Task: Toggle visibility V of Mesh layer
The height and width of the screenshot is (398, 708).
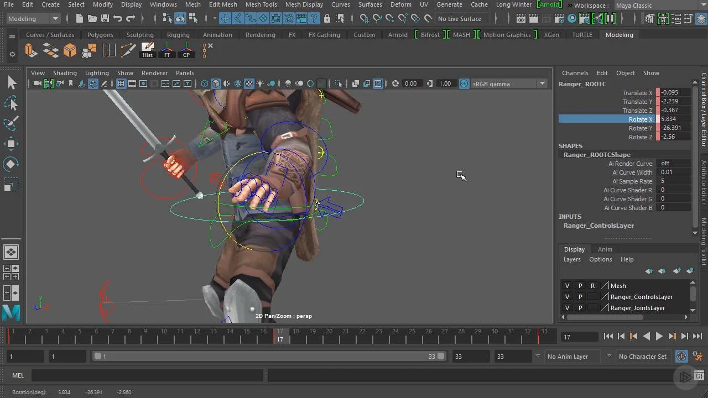Action: click(x=567, y=286)
